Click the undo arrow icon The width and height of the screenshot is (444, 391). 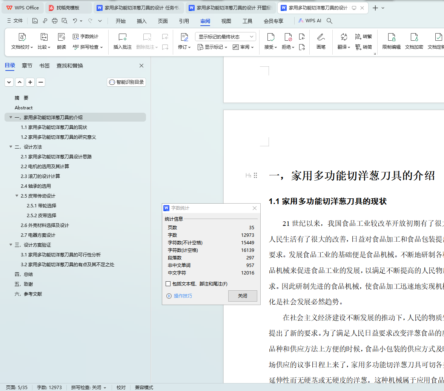pos(75,21)
